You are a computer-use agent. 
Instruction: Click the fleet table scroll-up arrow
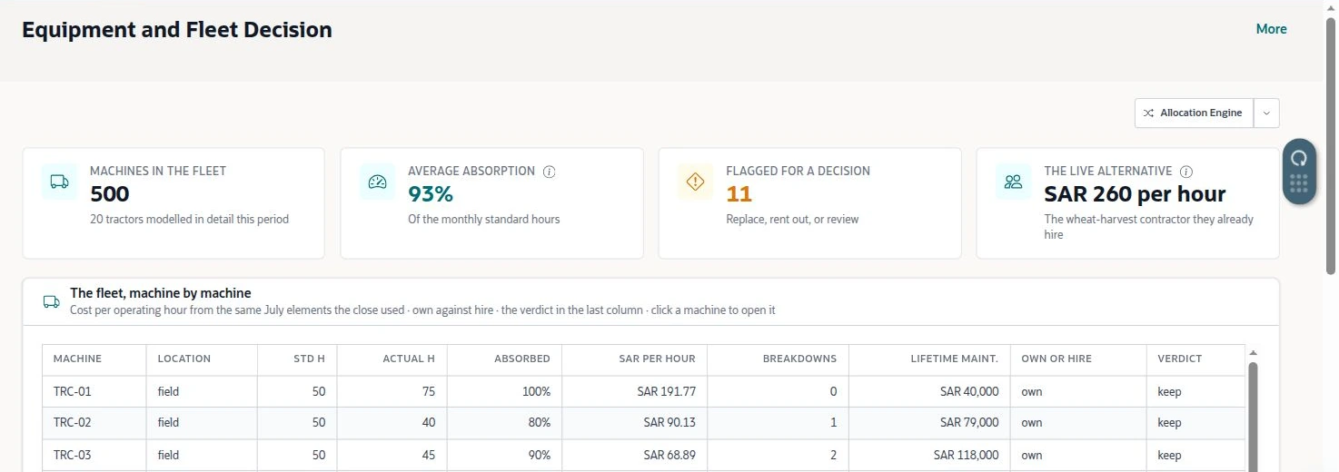[x=1254, y=353]
